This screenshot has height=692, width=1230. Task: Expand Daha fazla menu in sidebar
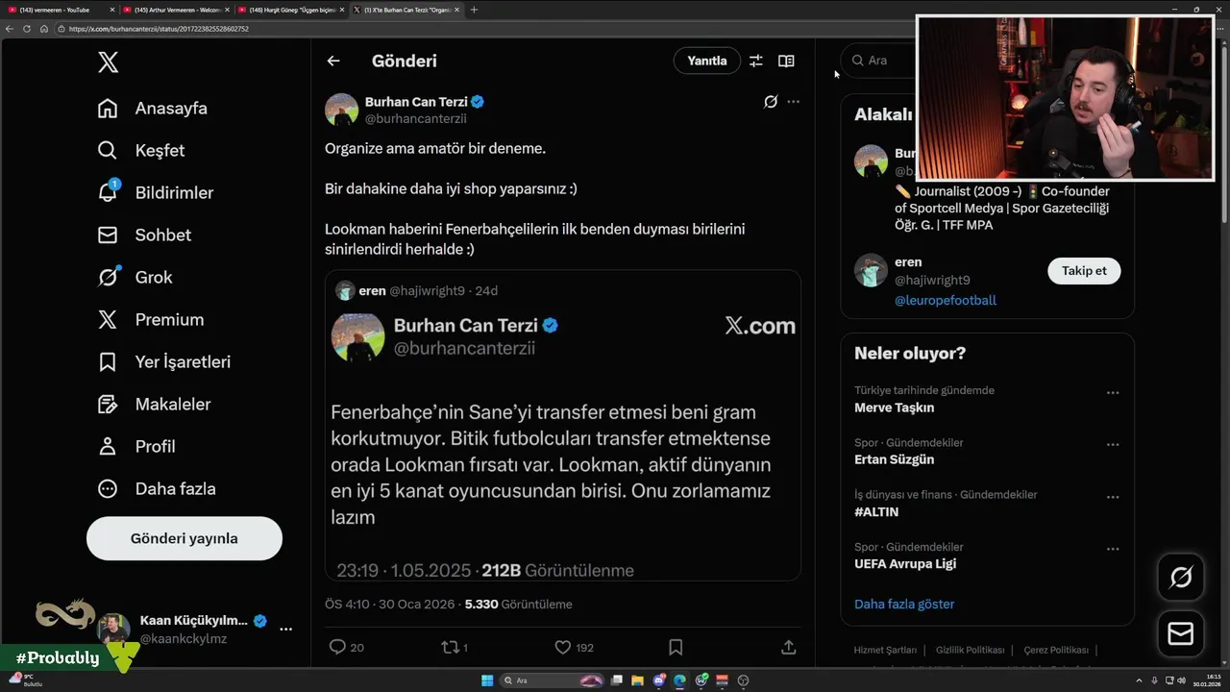pos(157,489)
